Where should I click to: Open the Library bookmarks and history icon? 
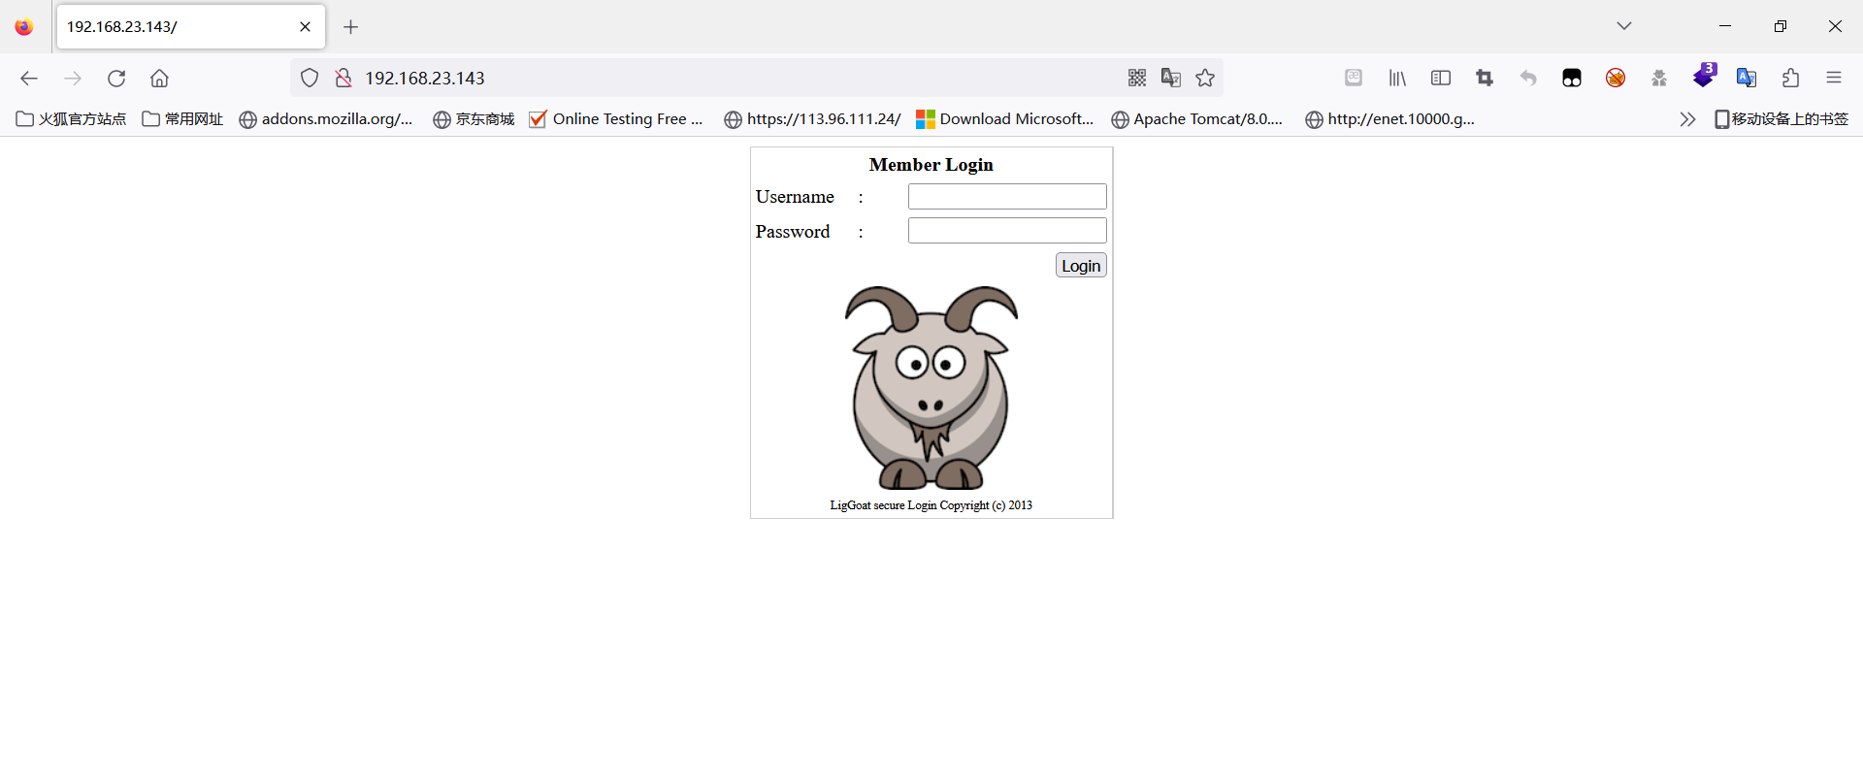coord(1397,79)
